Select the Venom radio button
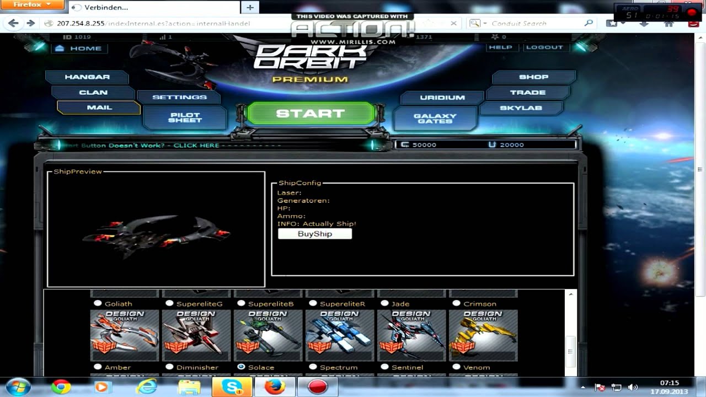The image size is (706, 397). [456, 367]
